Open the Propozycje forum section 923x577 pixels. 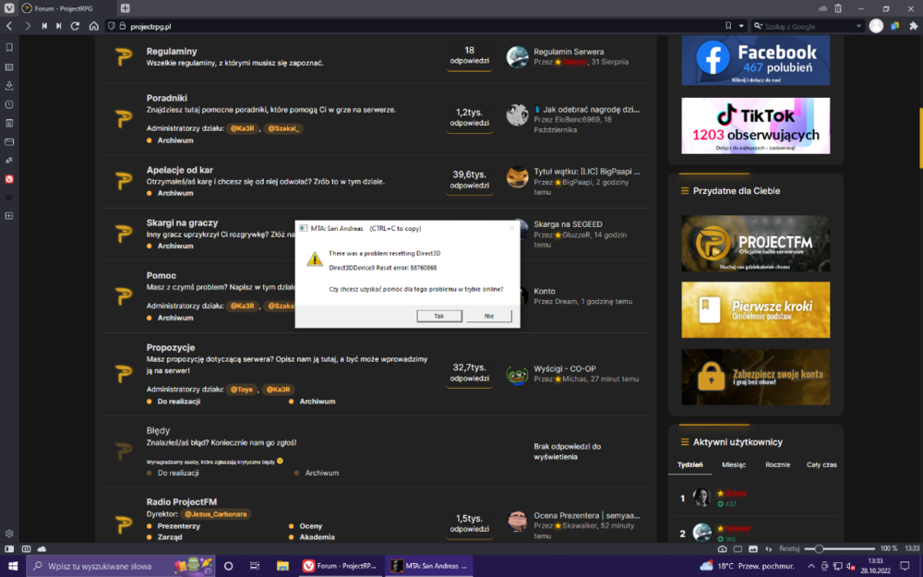click(x=171, y=347)
